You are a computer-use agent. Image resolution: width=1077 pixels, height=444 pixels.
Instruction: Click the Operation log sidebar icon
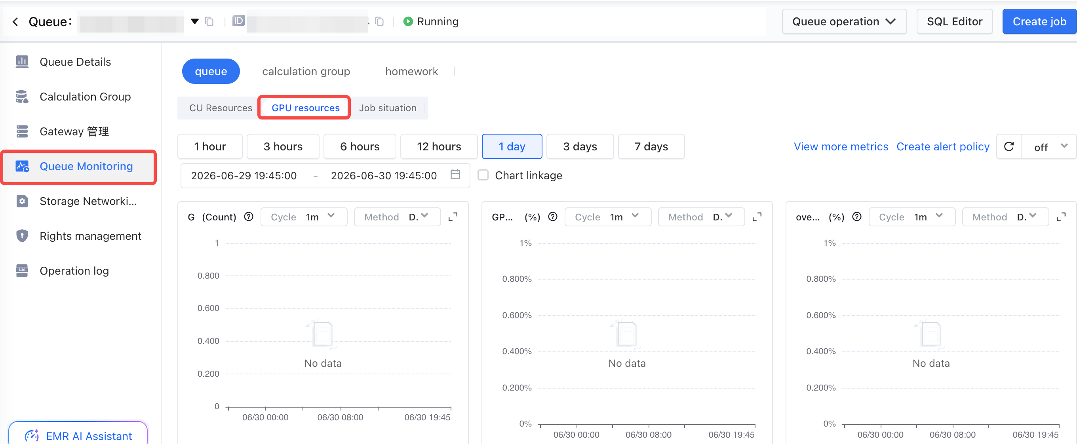coord(22,271)
